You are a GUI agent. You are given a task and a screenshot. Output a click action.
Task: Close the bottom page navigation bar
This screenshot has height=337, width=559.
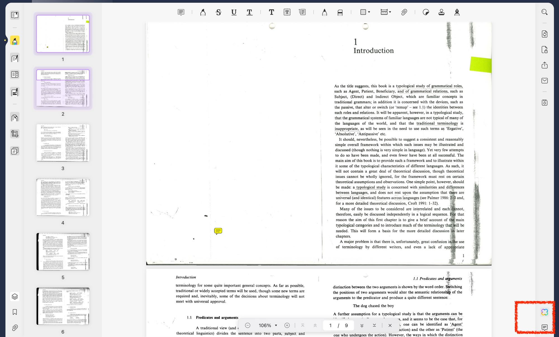coord(390,326)
